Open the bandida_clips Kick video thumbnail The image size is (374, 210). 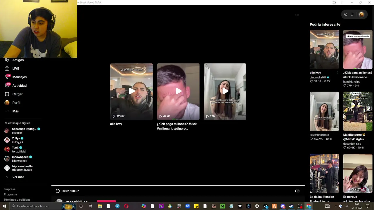358,49
